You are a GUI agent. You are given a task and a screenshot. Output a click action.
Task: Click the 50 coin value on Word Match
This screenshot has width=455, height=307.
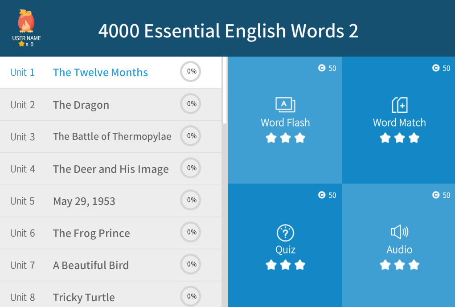coord(446,68)
